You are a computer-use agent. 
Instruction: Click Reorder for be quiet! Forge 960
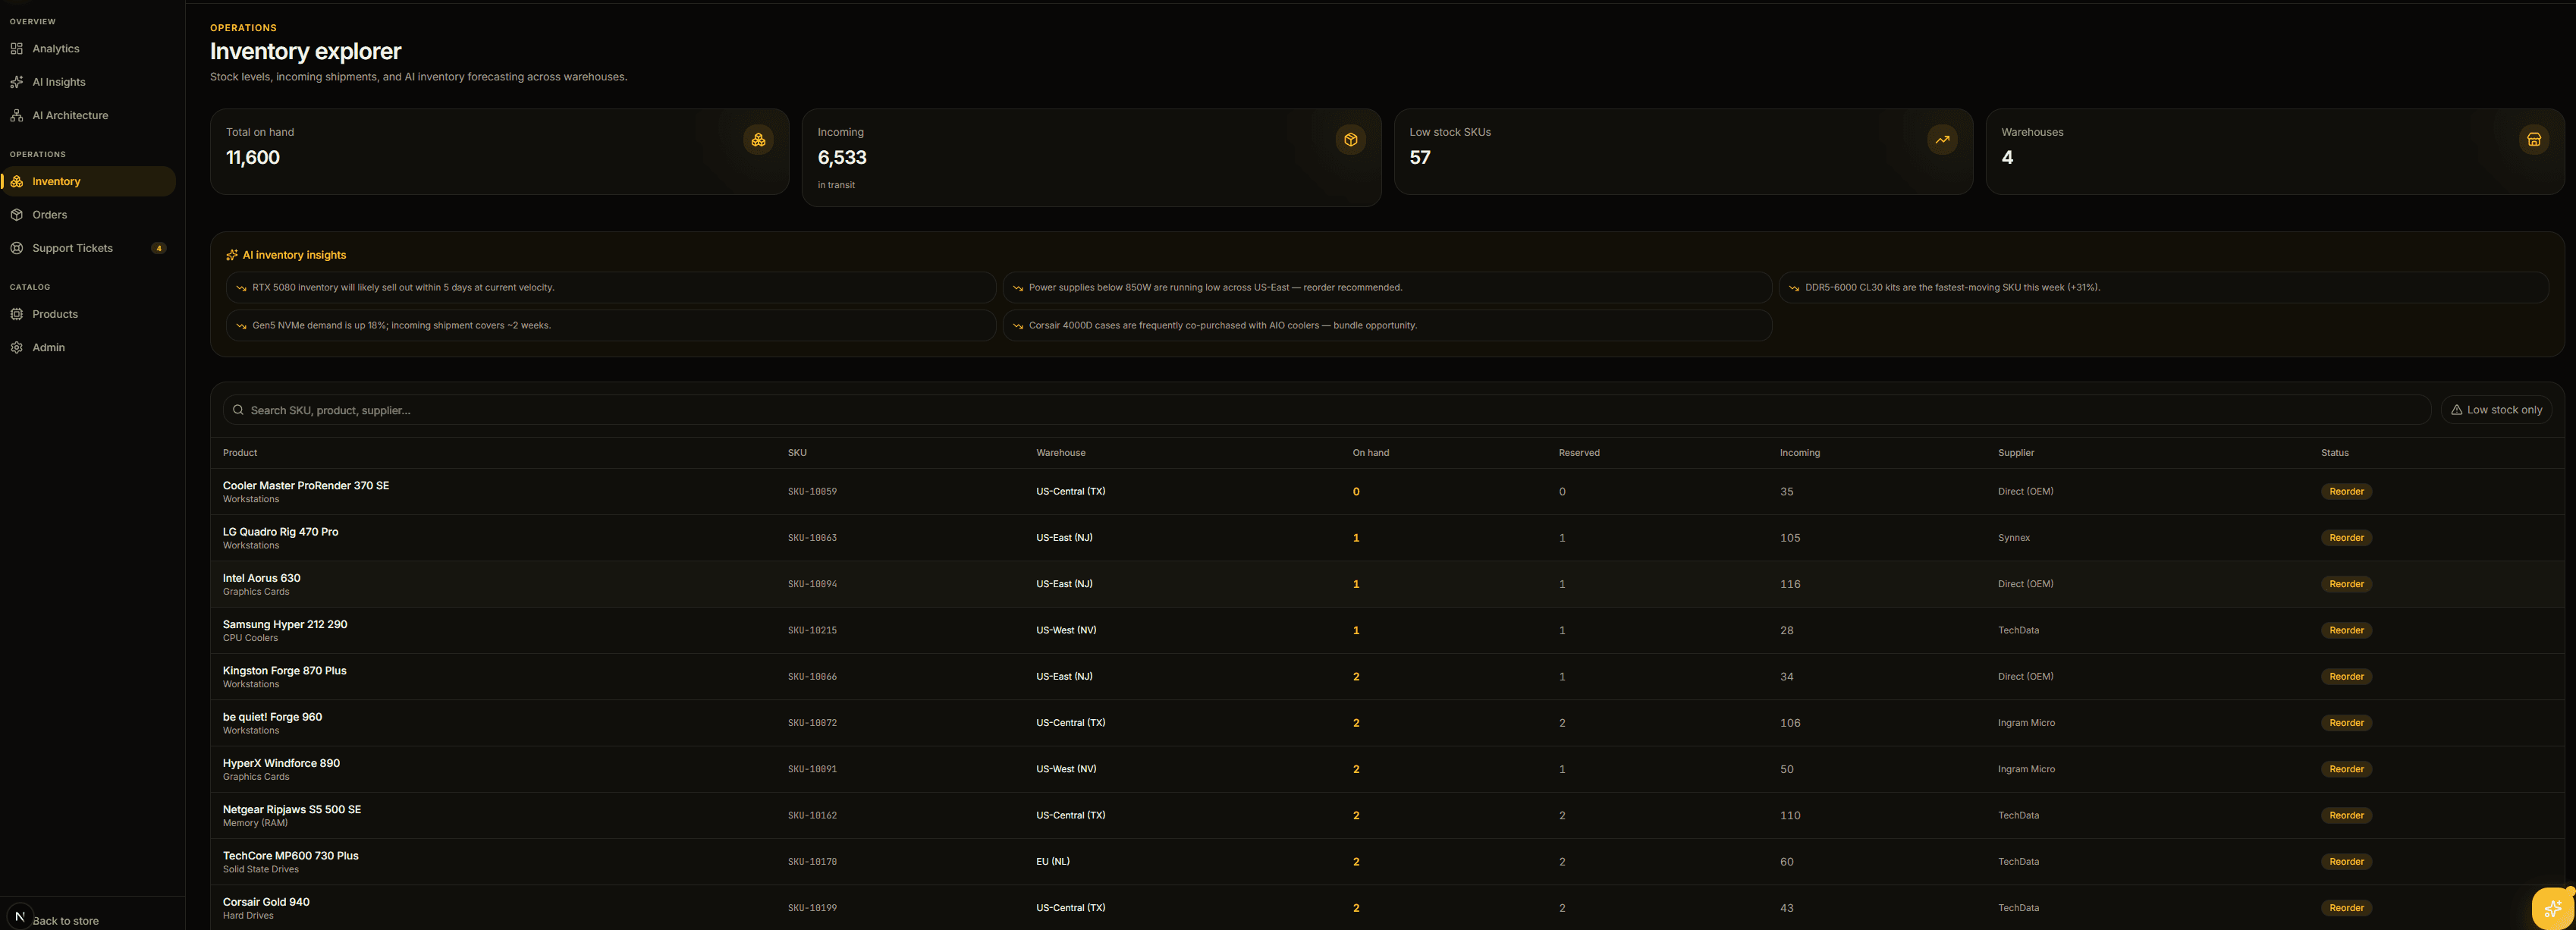[2346, 723]
